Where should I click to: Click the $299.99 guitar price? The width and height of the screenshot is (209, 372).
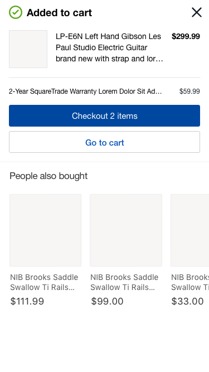186,37
